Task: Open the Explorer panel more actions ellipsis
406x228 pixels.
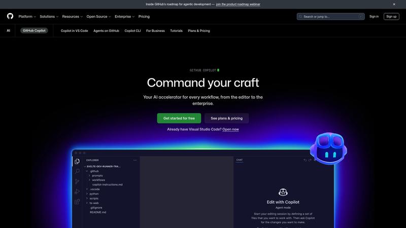Action: (x=135, y=160)
